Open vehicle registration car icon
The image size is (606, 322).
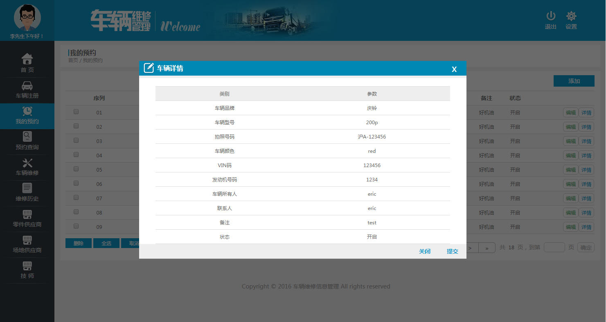point(27,85)
